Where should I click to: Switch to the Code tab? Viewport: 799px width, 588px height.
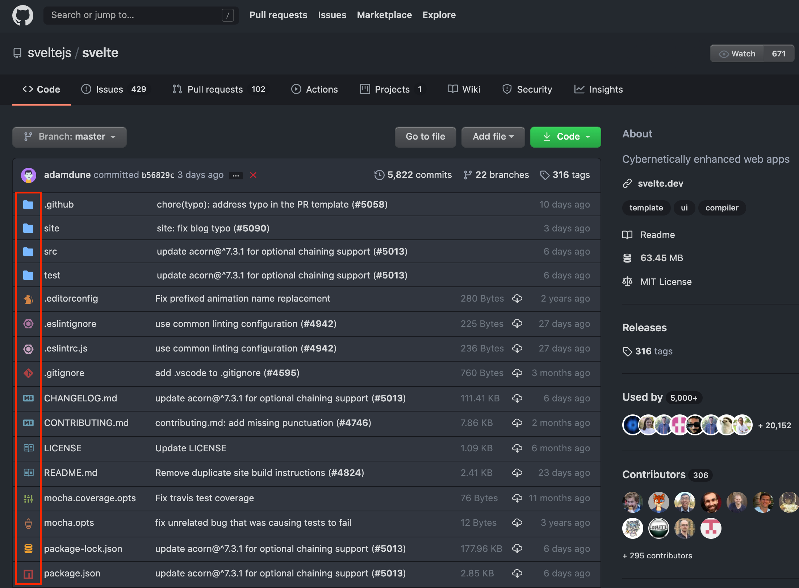[x=41, y=89]
